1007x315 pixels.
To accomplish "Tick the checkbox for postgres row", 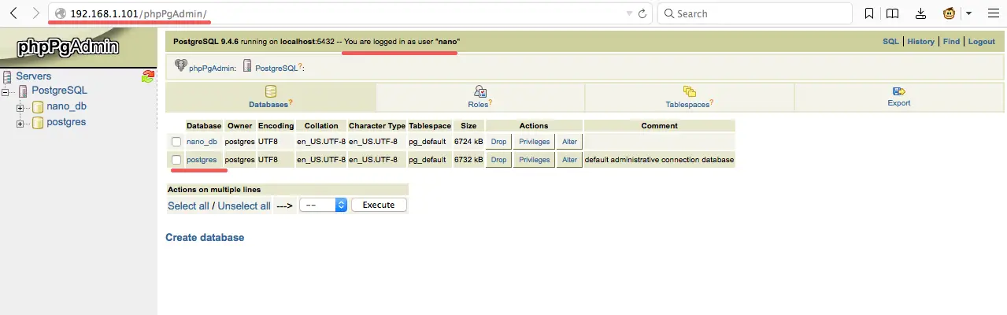I will tap(176, 160).
